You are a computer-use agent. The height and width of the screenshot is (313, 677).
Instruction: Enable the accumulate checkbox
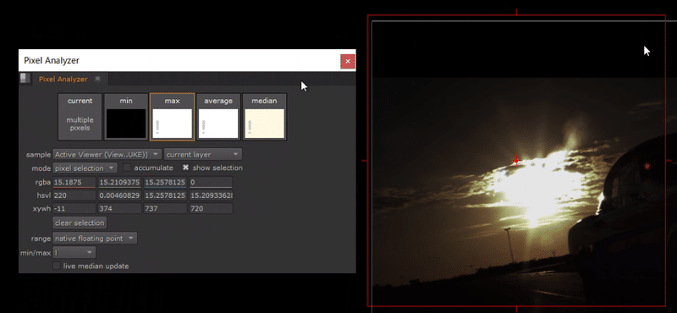[128, 167]
